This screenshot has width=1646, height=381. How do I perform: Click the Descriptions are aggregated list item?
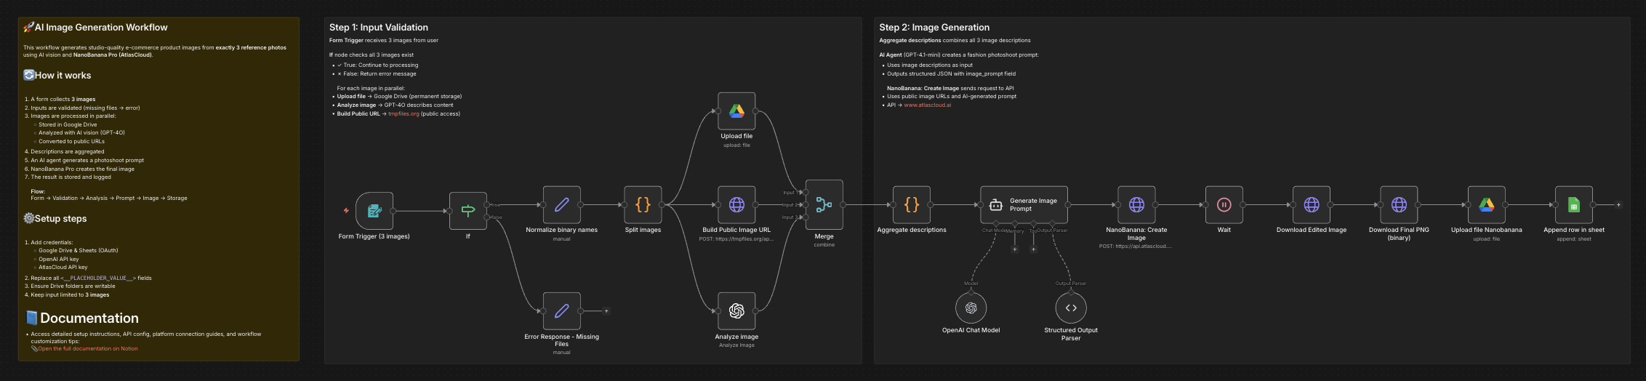click(x=67, y=152)
